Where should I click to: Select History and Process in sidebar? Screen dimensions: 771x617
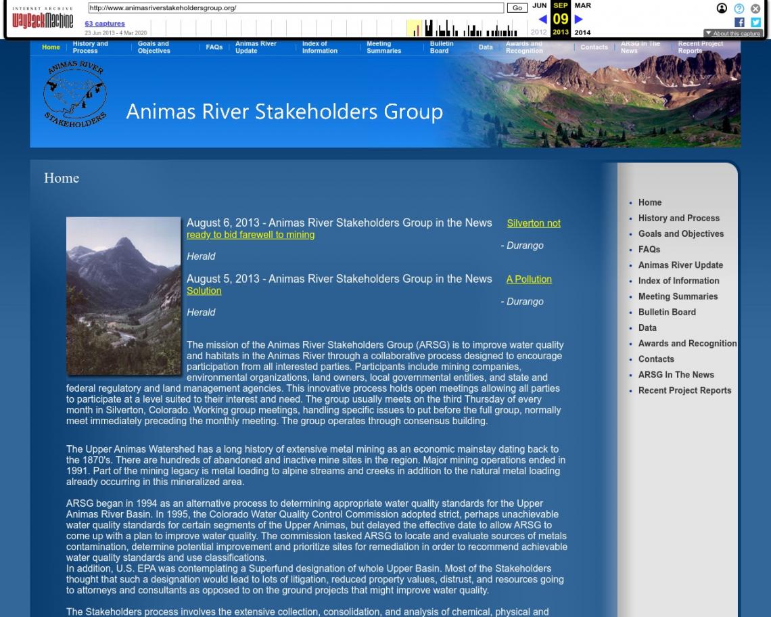(x=678, y=218)
